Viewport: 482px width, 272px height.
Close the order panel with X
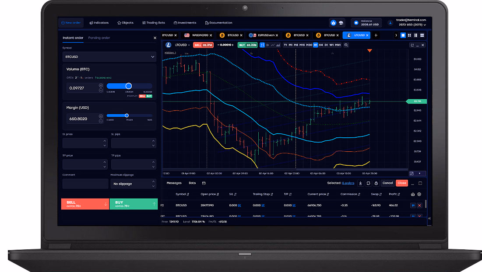[155, 38]
